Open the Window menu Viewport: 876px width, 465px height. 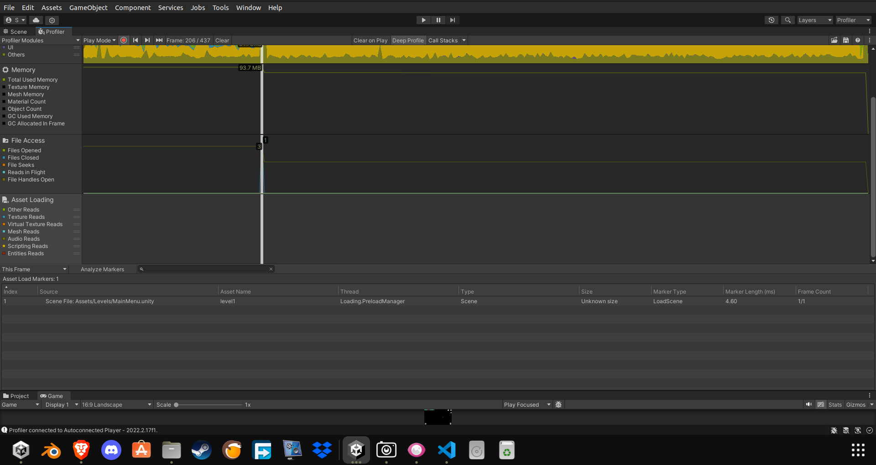(248, 7)
